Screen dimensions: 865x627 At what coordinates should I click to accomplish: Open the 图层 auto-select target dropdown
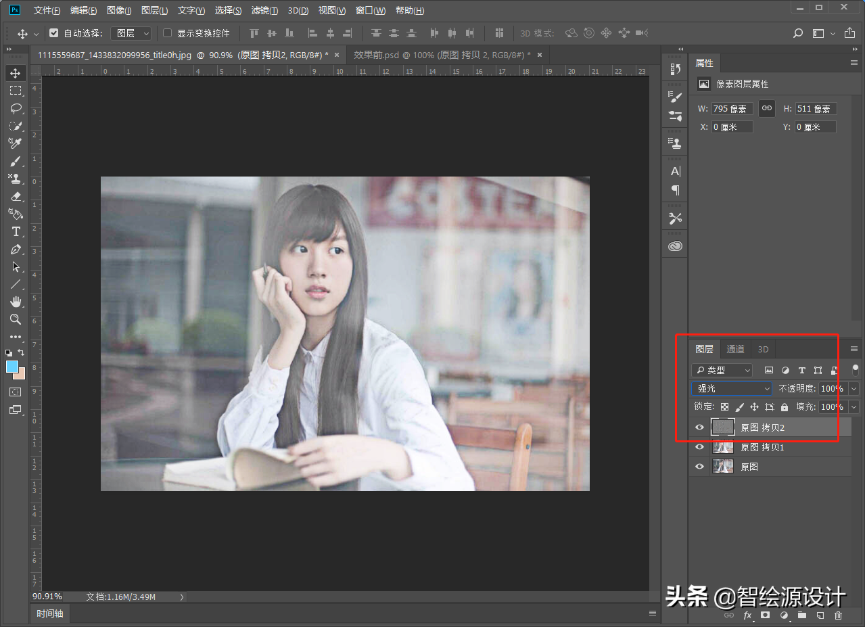point(131,33)
